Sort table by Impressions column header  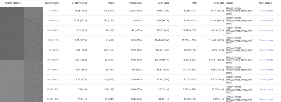tap(135, 3)
